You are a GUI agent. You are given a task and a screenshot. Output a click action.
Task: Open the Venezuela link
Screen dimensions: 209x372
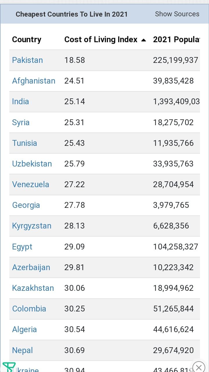[x=31, y=185]
